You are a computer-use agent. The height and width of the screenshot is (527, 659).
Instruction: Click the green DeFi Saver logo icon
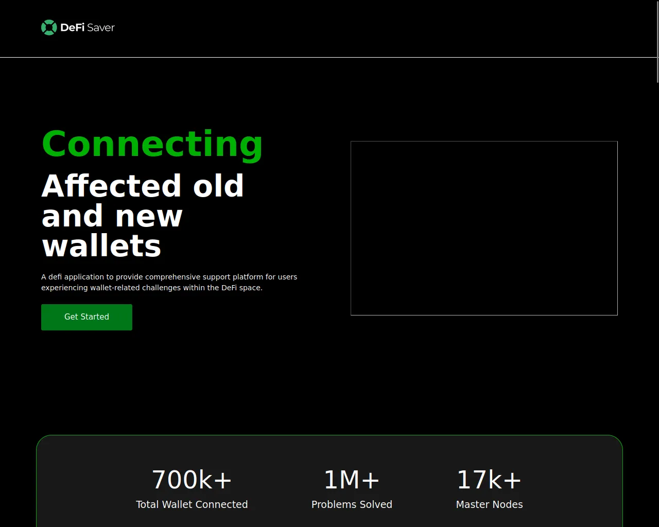49,27
